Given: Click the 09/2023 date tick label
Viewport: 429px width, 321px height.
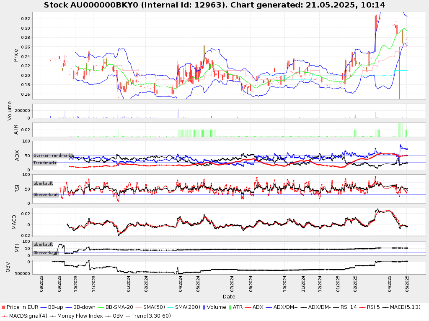Looking at the screenshot, I should coord(59,284).
